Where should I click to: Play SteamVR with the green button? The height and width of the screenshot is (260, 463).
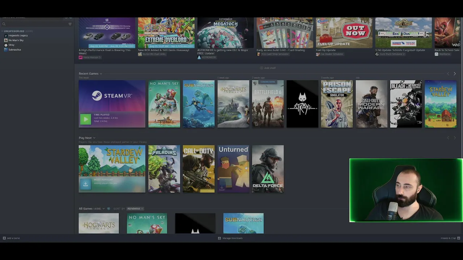click(85, 119)
